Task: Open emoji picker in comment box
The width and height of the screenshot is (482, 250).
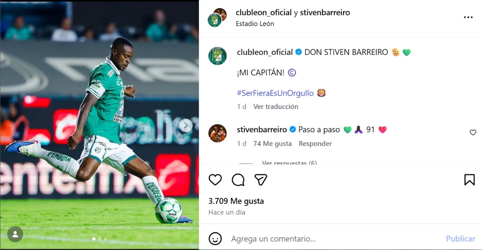Action: [x=215, y=239]
